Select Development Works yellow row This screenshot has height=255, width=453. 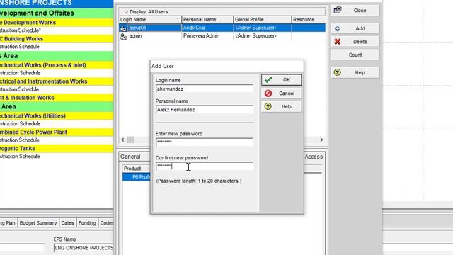[x=57, y=23]
